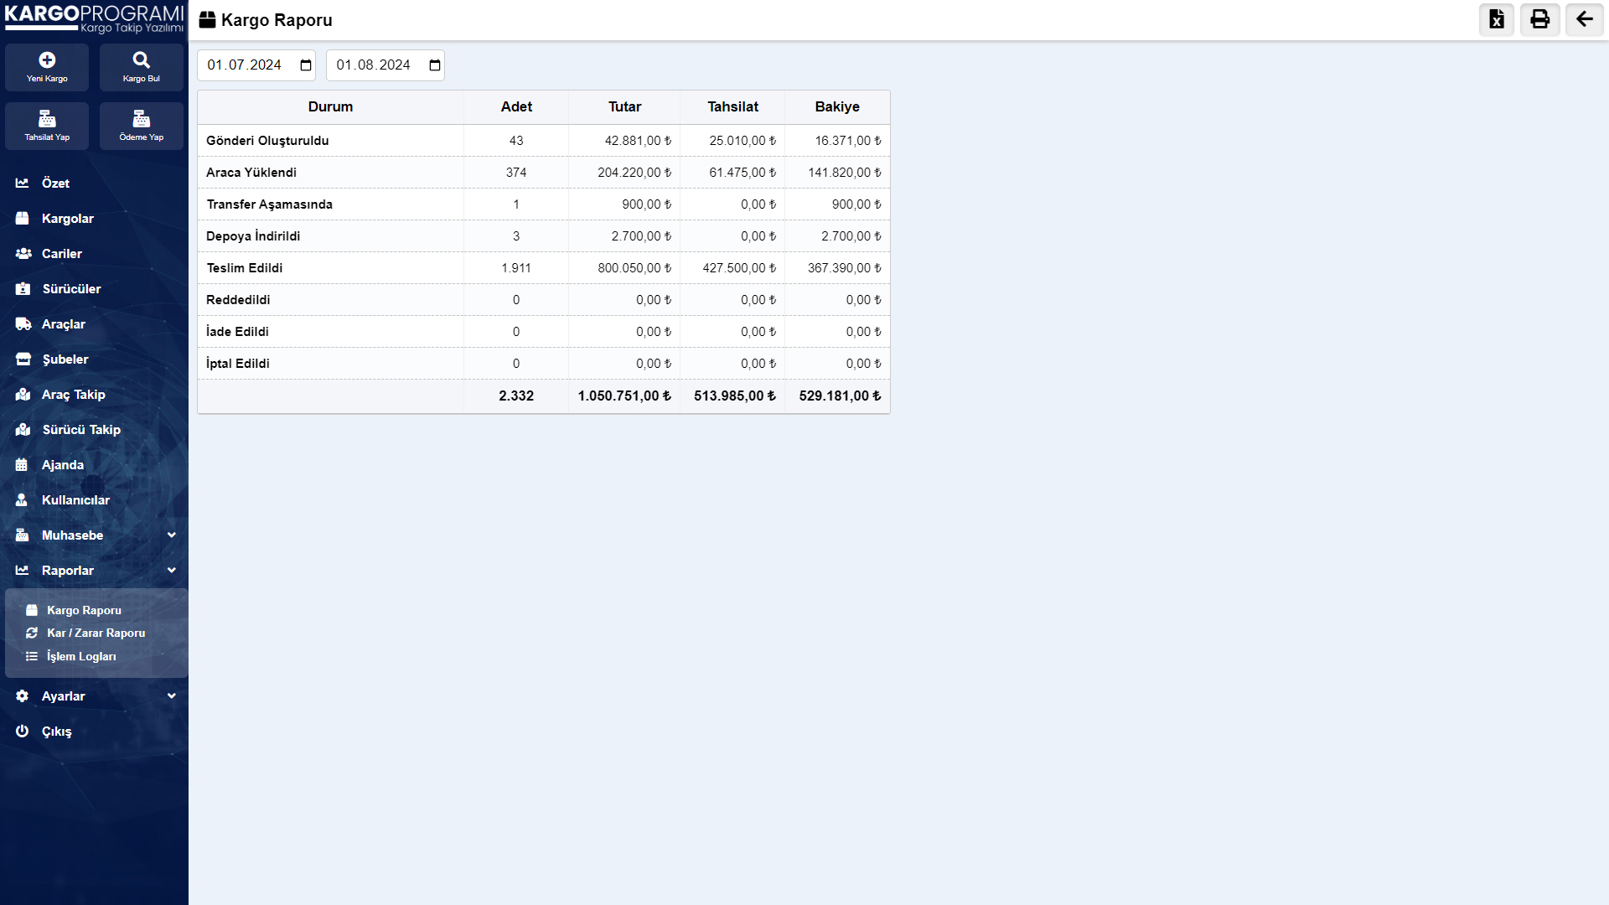1609x905 pixels.
Task: Go back with the arrow icon
Action: coord(1585,19)
